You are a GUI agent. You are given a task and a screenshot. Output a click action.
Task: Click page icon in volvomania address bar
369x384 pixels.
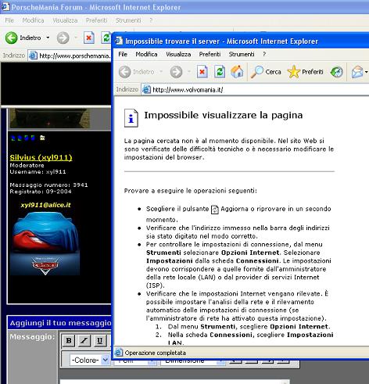click(x=146, y=90)
